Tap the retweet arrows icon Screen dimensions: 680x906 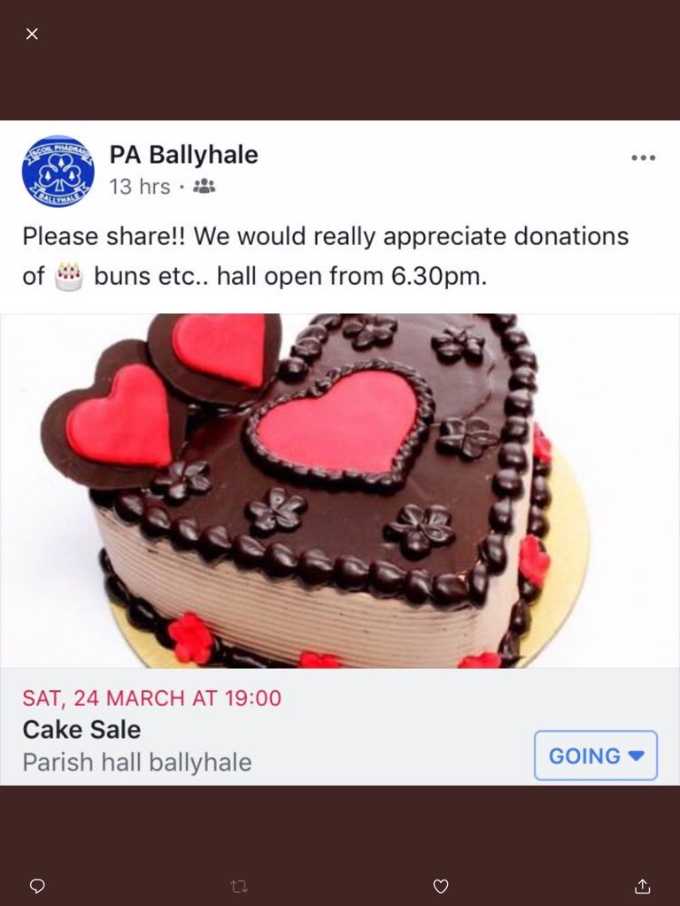click(x=239, y=886)
